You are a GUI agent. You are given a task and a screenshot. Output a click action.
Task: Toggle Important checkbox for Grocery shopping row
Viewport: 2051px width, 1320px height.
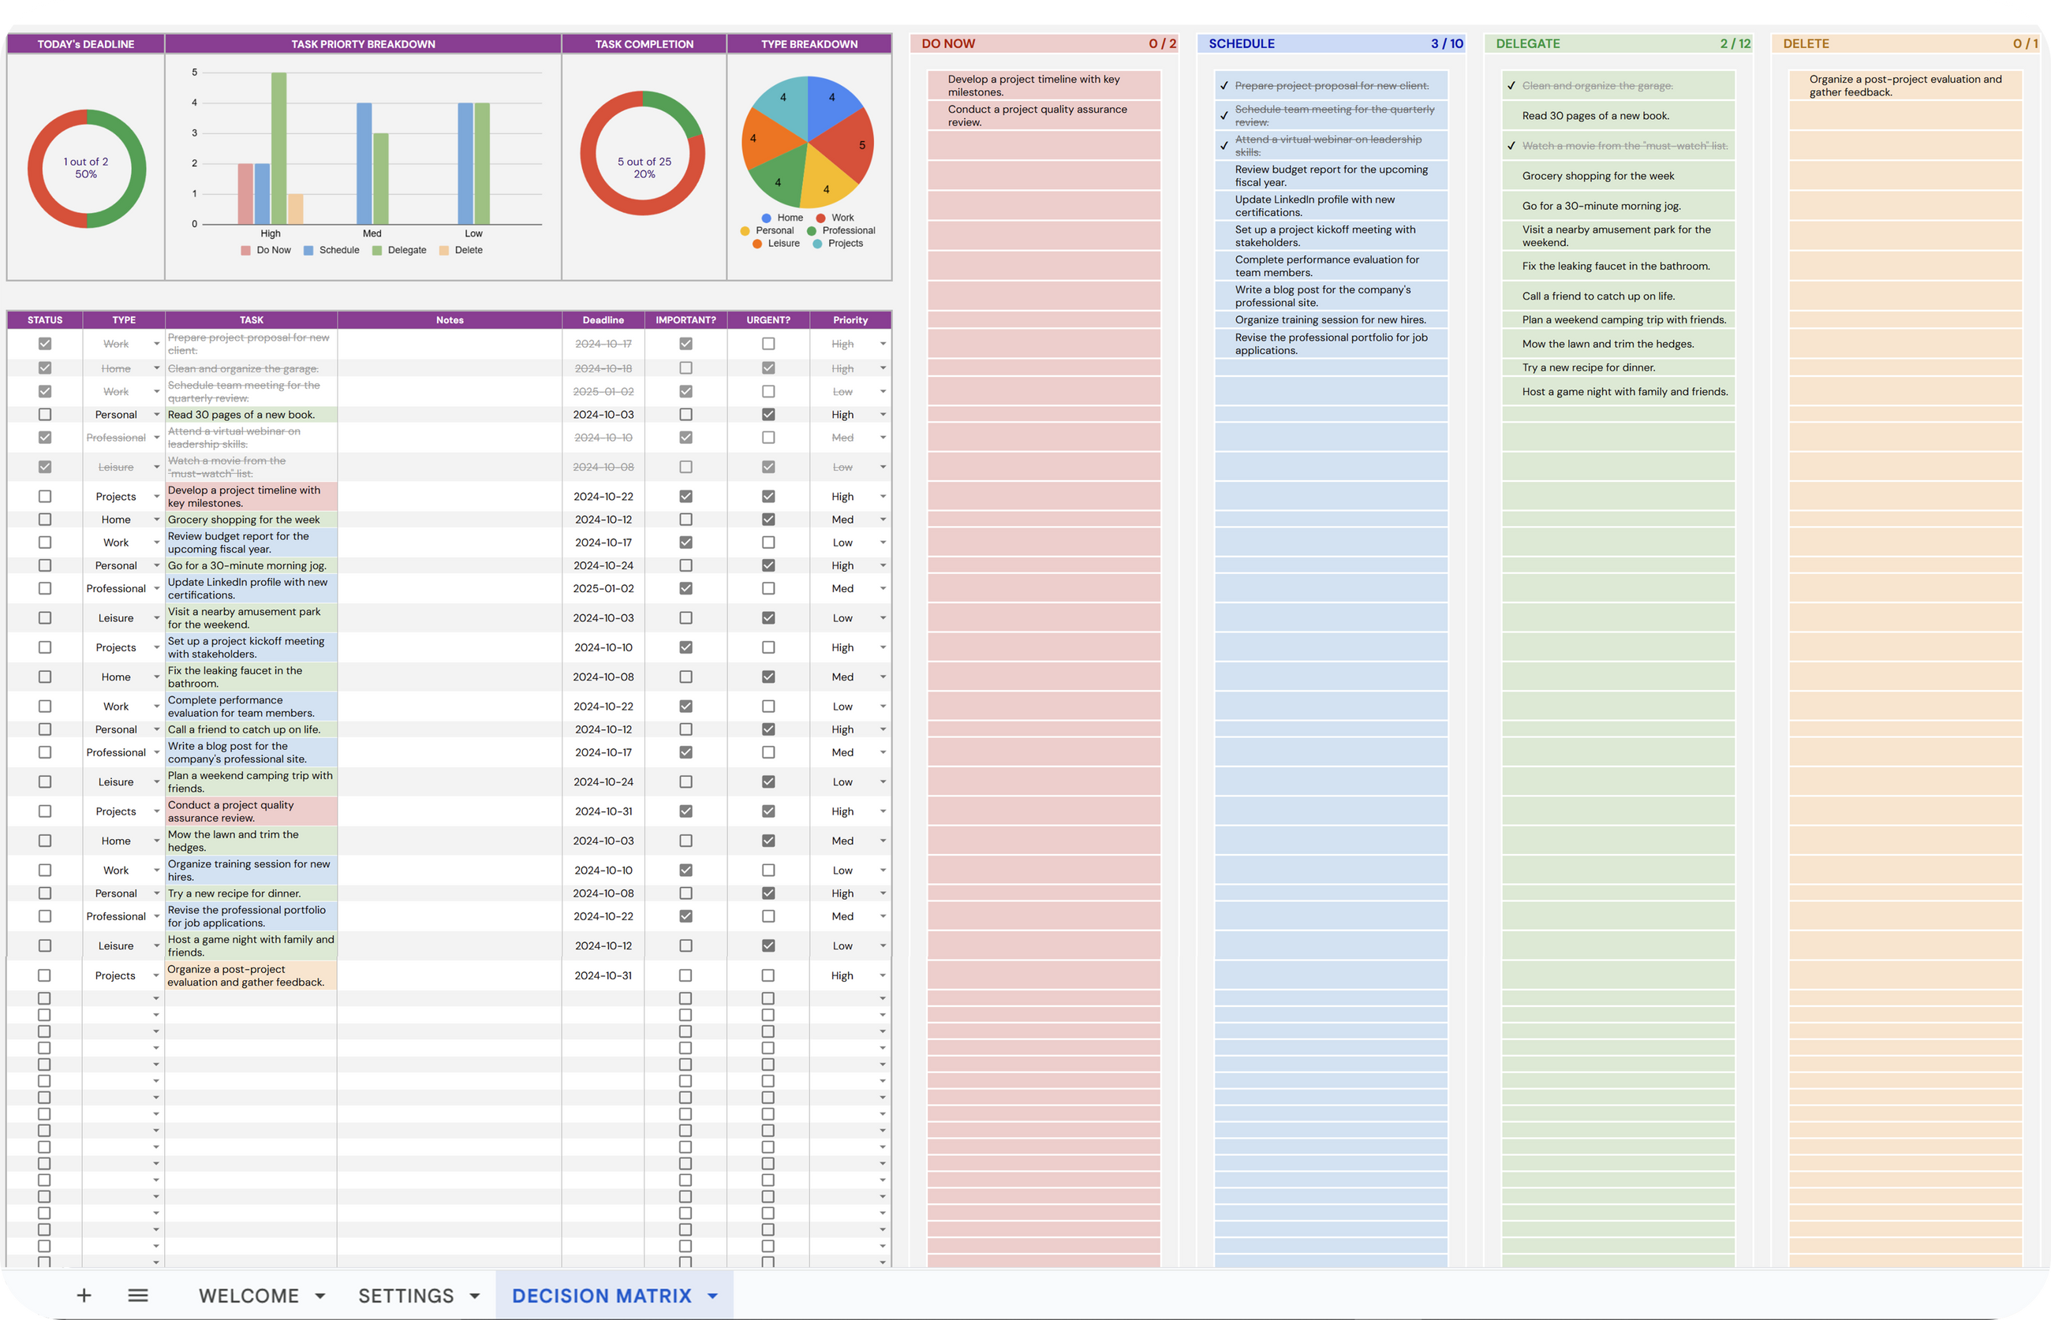click(x=685, y=520)
